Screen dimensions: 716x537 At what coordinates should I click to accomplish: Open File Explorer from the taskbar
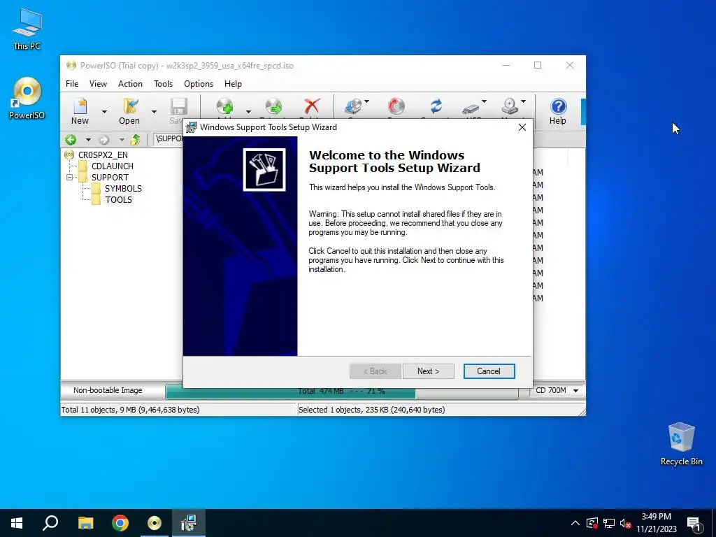pyautogui.click(x=85, y=523)
